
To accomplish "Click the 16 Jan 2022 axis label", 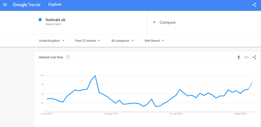I will point(176,114).
